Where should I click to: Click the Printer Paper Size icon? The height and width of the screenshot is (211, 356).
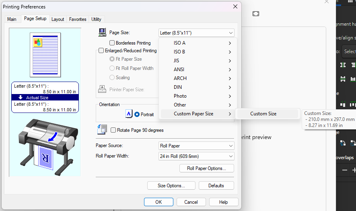pyautogui.click(x=102, y=89)
